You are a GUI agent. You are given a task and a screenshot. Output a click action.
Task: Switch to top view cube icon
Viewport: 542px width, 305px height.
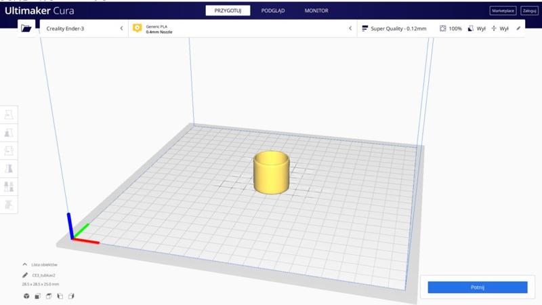coord(49,296)
